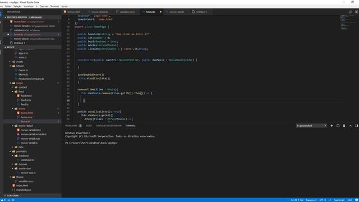Screen dimensions: 359x202
Task: Collapse the providers folder
Action: pyautogui.click(x=10, y=151)
